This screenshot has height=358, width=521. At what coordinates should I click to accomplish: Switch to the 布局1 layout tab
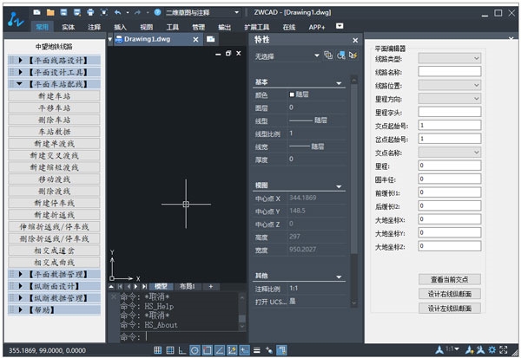point(186,285)
